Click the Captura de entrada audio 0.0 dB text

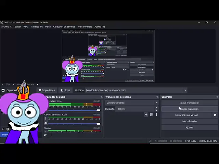point(96,115)
